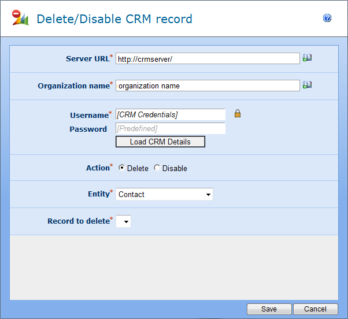Select the Username CRM Credentials field

coord(171,114)
